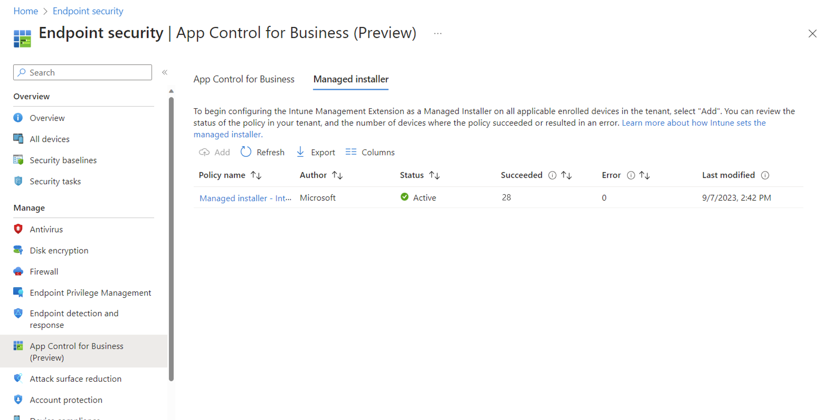Open the Managed installer policy link
This screenshot has width=834, height=420.
(246, 198)
